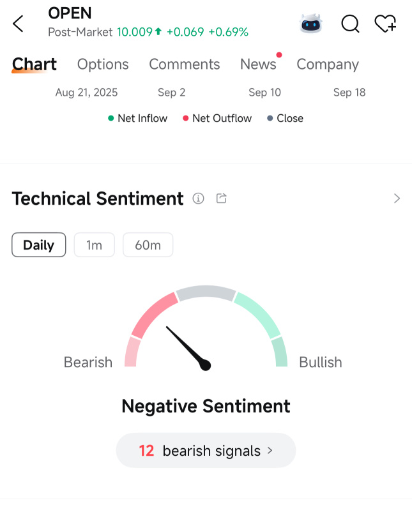Select the 1m timeframe
The image size is (412, 505).
94,245
